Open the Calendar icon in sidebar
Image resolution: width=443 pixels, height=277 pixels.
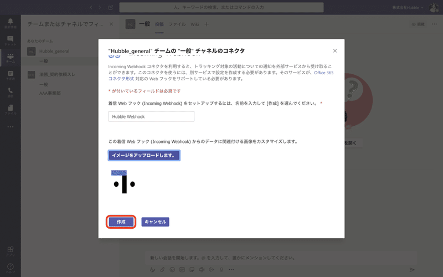click(11, 75)
